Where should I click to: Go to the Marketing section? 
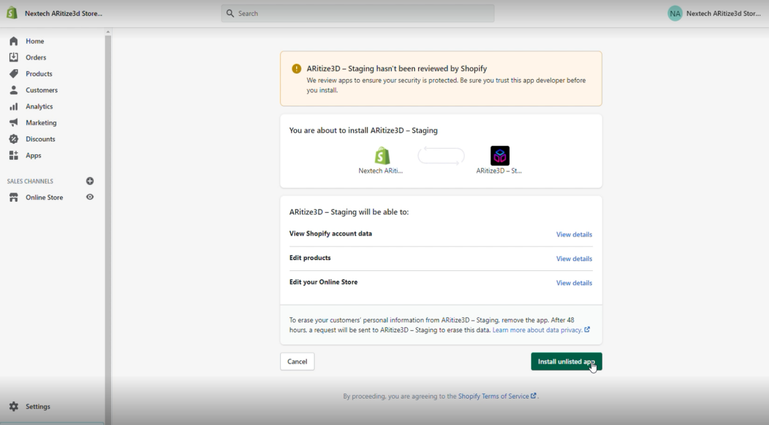[x=41, y=123]
